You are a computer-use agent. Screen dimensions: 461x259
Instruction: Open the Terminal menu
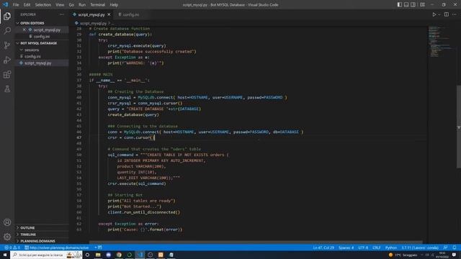pos(98,5)
